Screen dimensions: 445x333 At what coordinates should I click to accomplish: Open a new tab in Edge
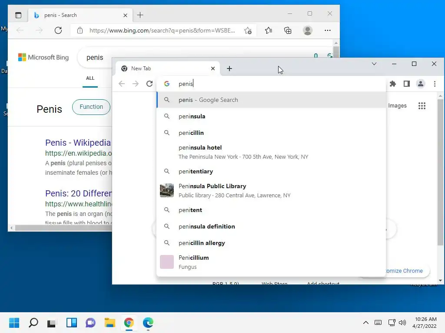pyautogui.click(x=140, y=15)
